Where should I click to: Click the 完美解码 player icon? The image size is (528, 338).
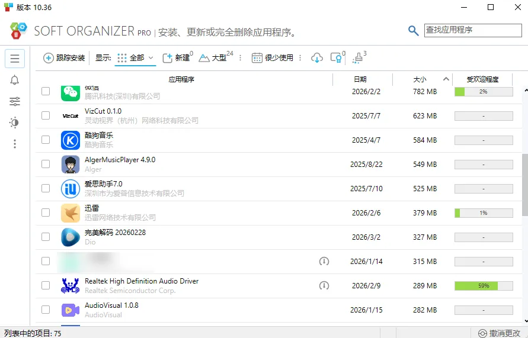tap(71, 237)
